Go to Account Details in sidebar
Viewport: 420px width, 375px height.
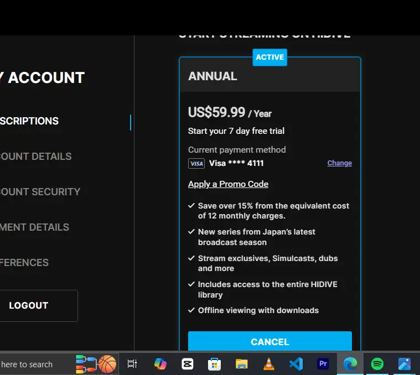point(35,157)
